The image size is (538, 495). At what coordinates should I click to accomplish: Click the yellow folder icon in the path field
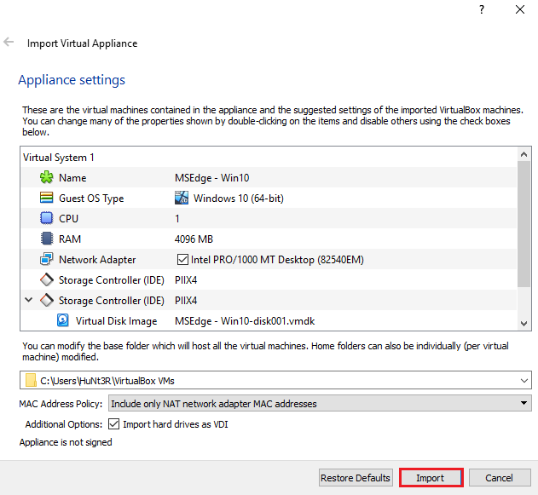(31, 380)
